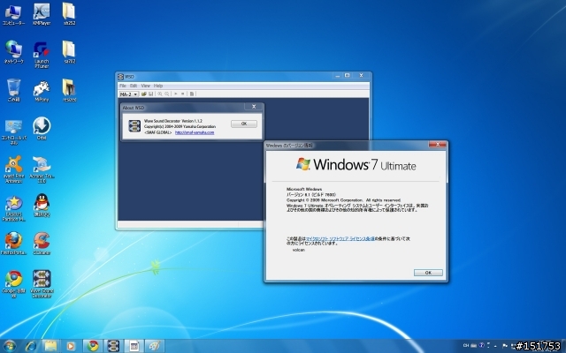This screenshot has width=566, height=353.
Task: Select the Control Panel desktop icon
Action: [x=14, y=131]
